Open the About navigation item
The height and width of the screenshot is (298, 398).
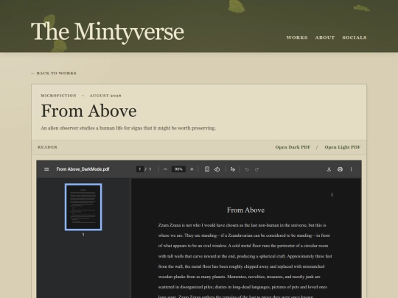click(x=325, y=38)
